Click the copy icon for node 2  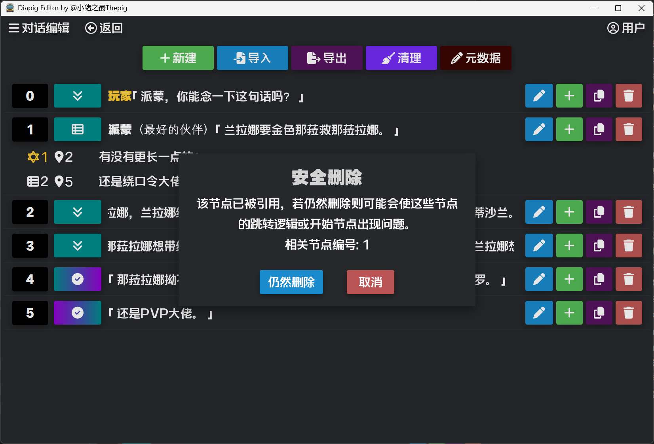point(599,212)
